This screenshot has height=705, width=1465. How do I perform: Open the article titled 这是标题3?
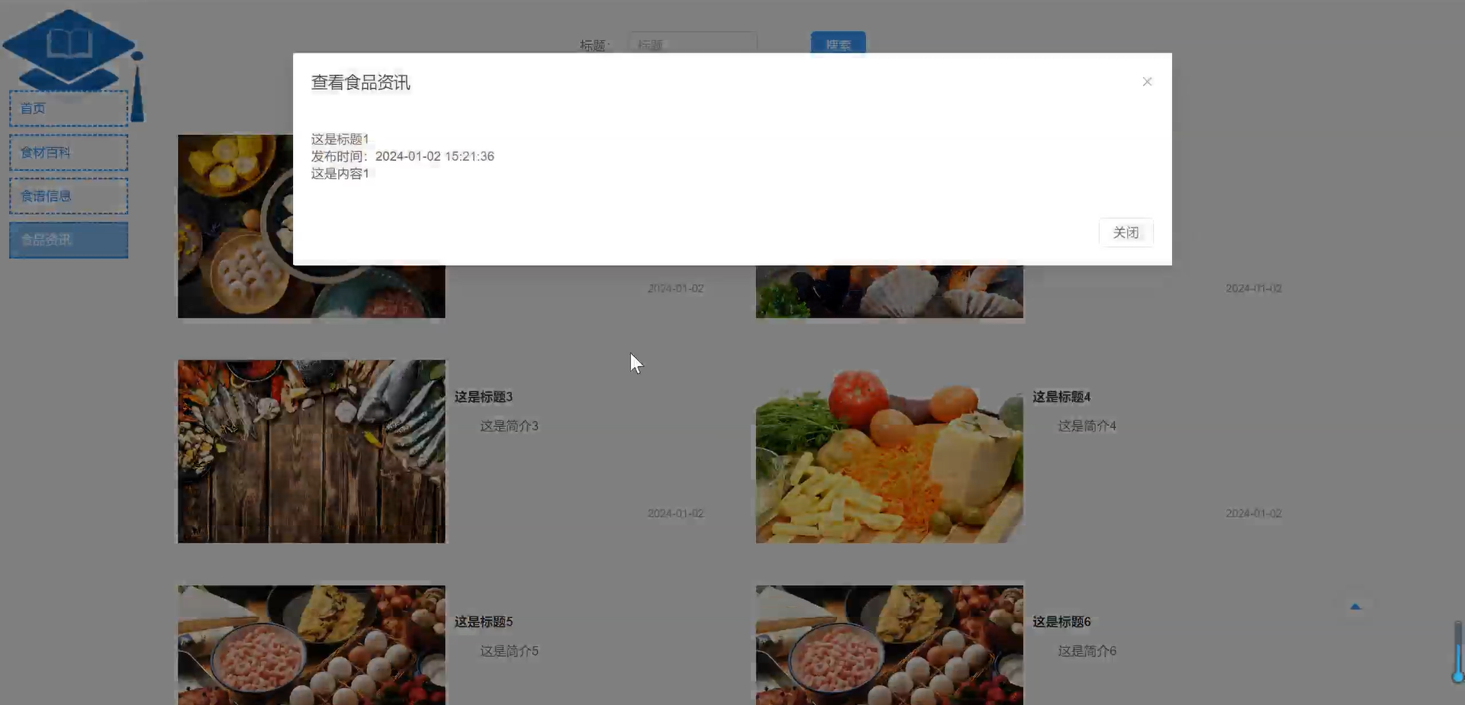pos(484,397)
